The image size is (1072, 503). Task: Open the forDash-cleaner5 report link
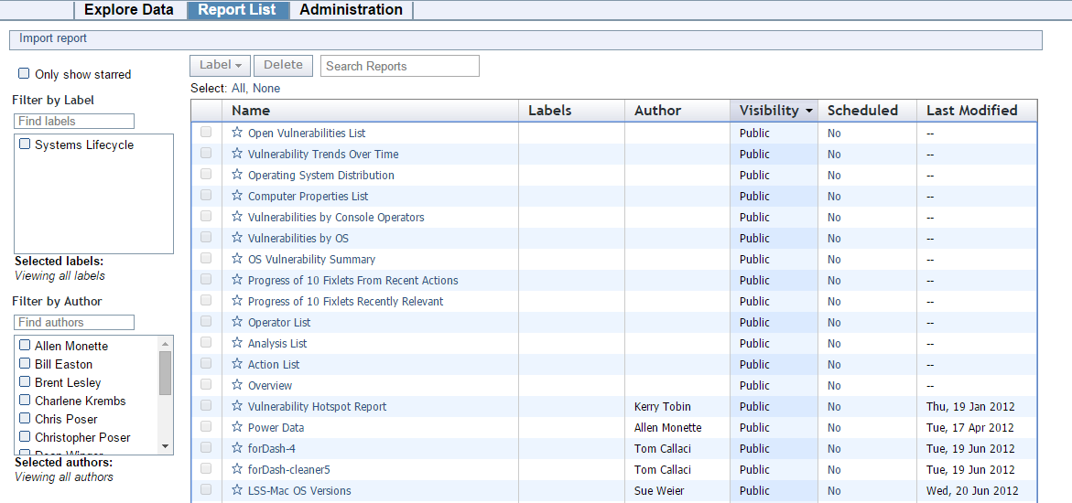tap(289, 469)
